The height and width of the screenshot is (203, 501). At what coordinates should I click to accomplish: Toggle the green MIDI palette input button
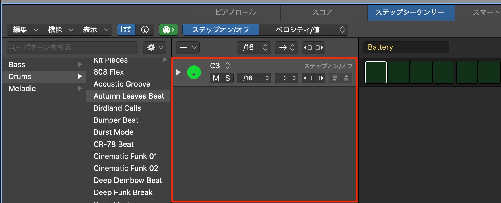(x=168, y=30)
